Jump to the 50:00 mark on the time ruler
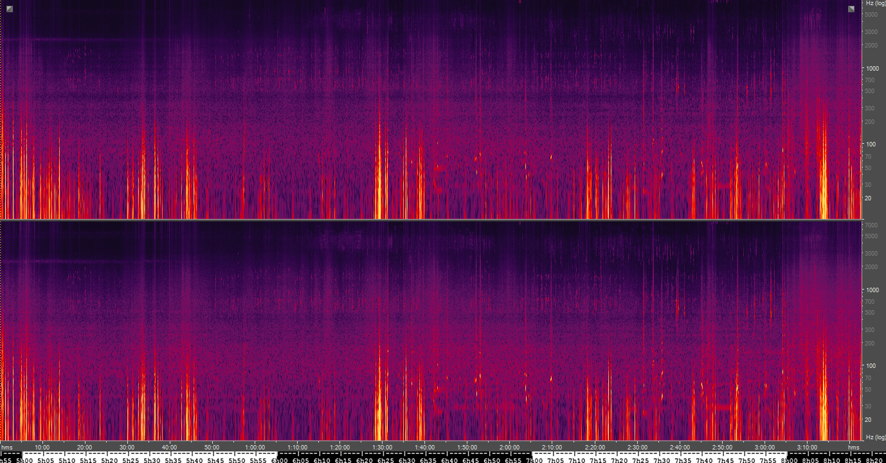 [x=212, y=448]
